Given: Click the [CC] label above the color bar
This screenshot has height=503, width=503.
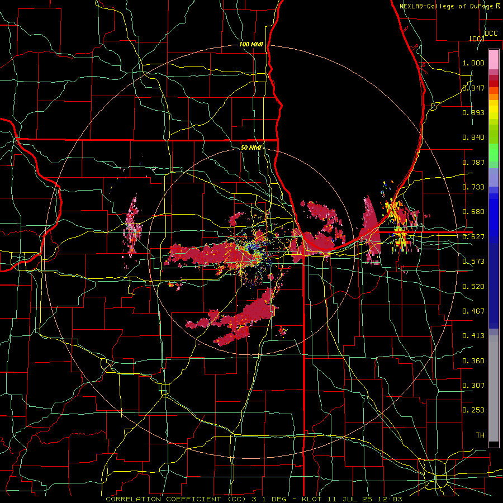Looking at the screenshot, I should click(477, 39).
